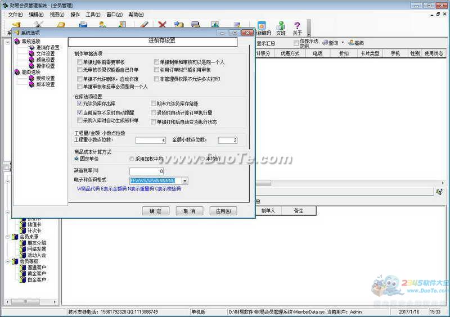
Task: Click the pencil edit icon in main toolbar
Action: coord(145,25)
